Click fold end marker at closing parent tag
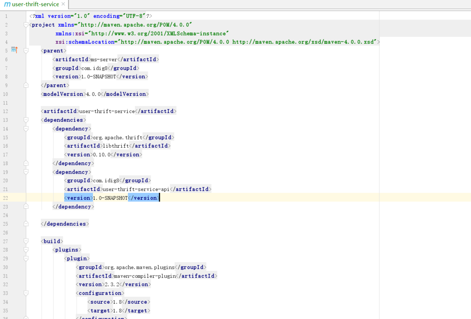471x319 pixels. 26,85
